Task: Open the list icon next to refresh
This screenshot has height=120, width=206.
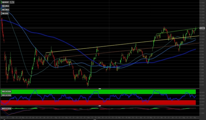Action: coord(13,2)
